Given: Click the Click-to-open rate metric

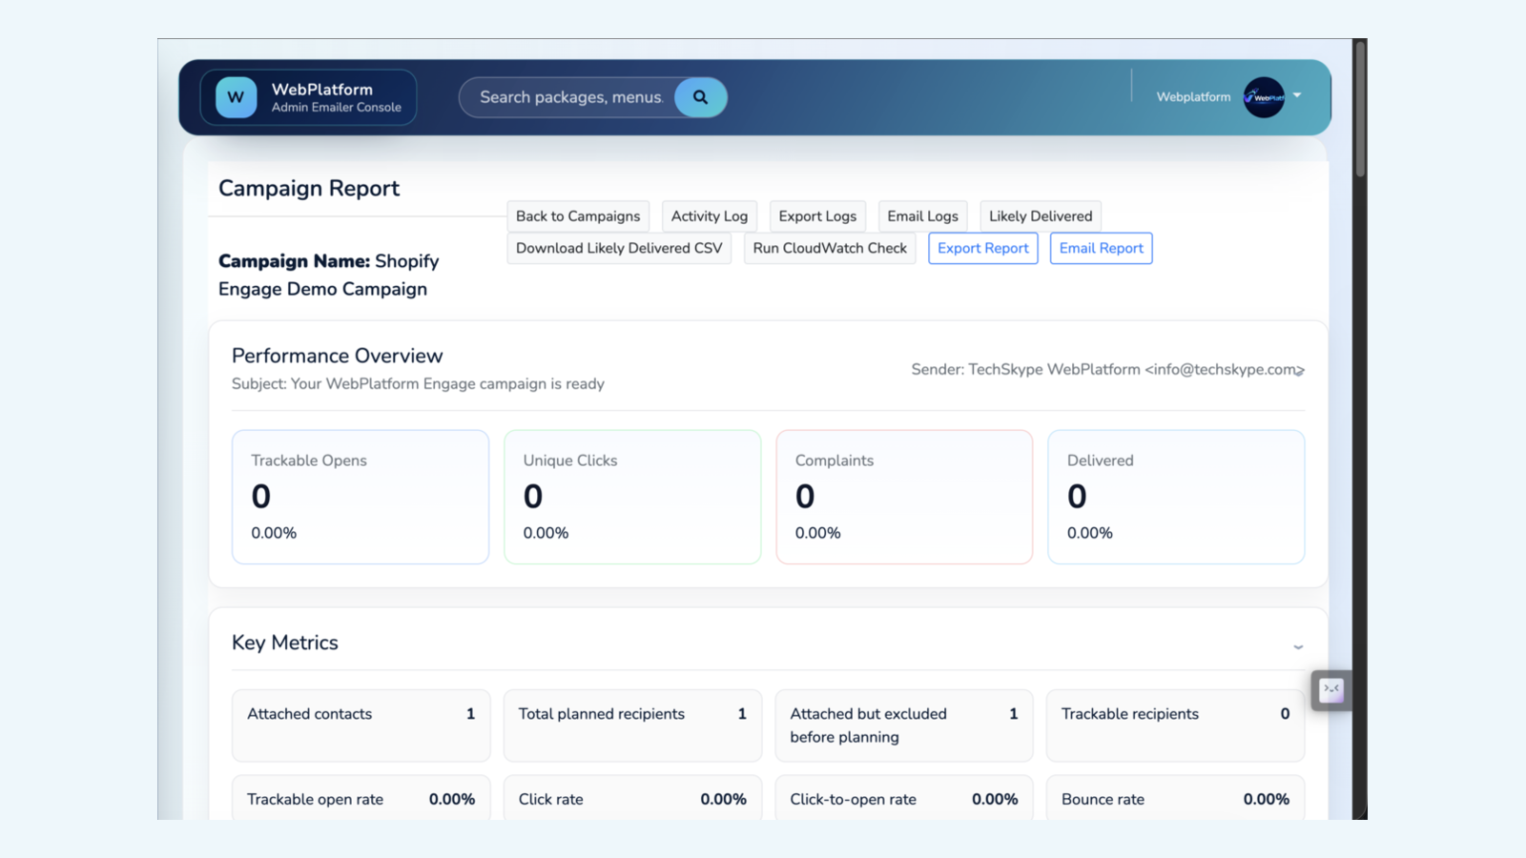Looking at the screenshot, I should tap(904, 798).
